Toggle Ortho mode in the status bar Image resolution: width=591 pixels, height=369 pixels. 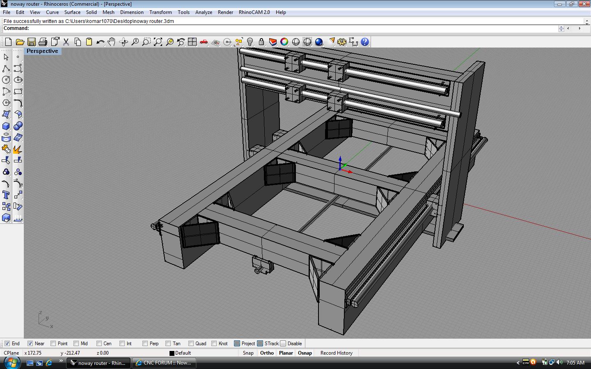pyautogui.click(x=267, y=353)
